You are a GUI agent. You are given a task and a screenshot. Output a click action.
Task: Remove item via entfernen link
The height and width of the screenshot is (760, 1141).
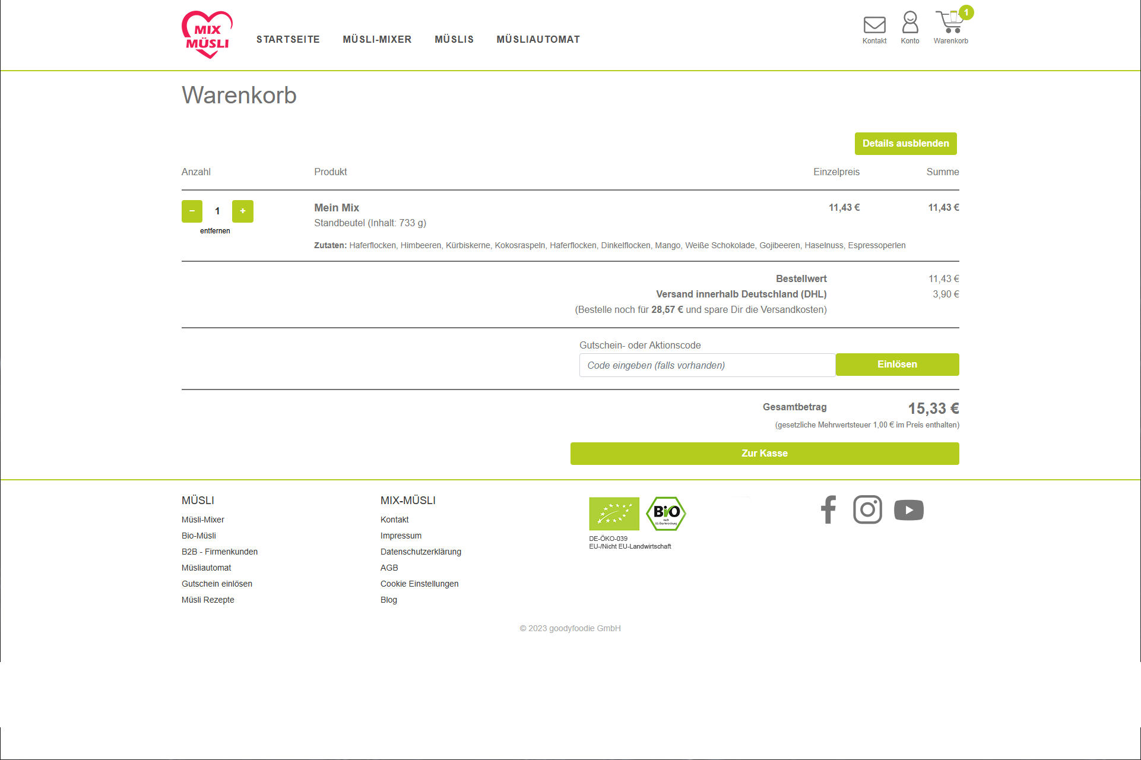tap(215, 231)
